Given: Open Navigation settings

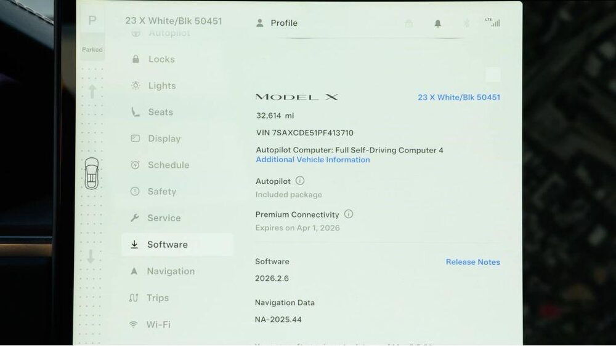Looking at the screenshot, I should [x=170, y=271].
